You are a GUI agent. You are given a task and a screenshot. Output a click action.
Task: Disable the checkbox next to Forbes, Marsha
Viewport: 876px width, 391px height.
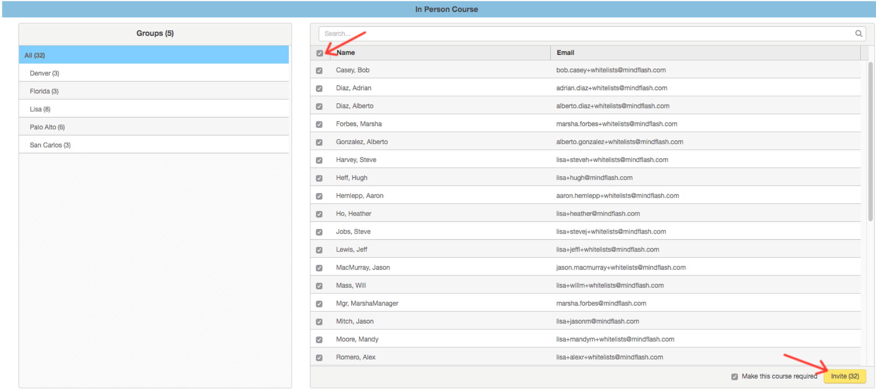[319, 124]
